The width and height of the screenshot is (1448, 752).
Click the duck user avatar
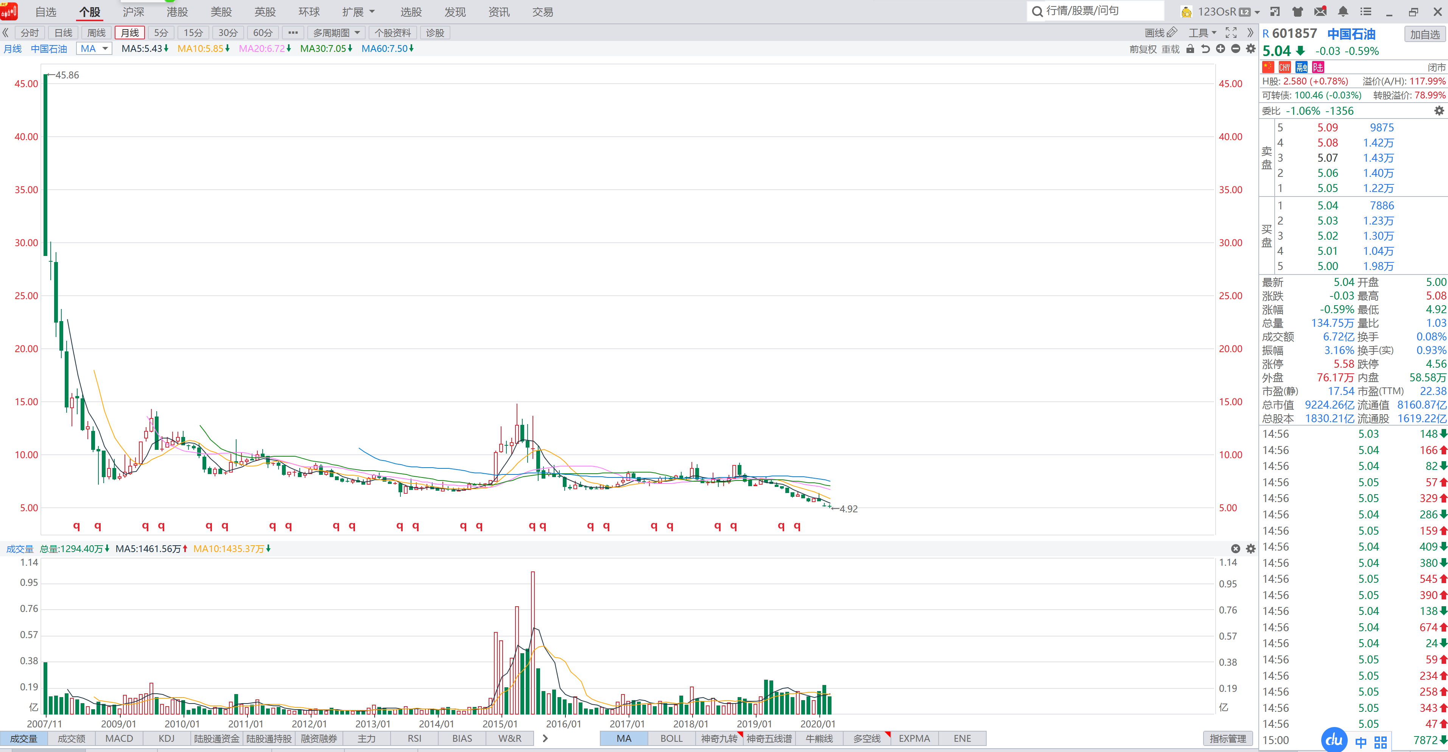coord(1186,12)
